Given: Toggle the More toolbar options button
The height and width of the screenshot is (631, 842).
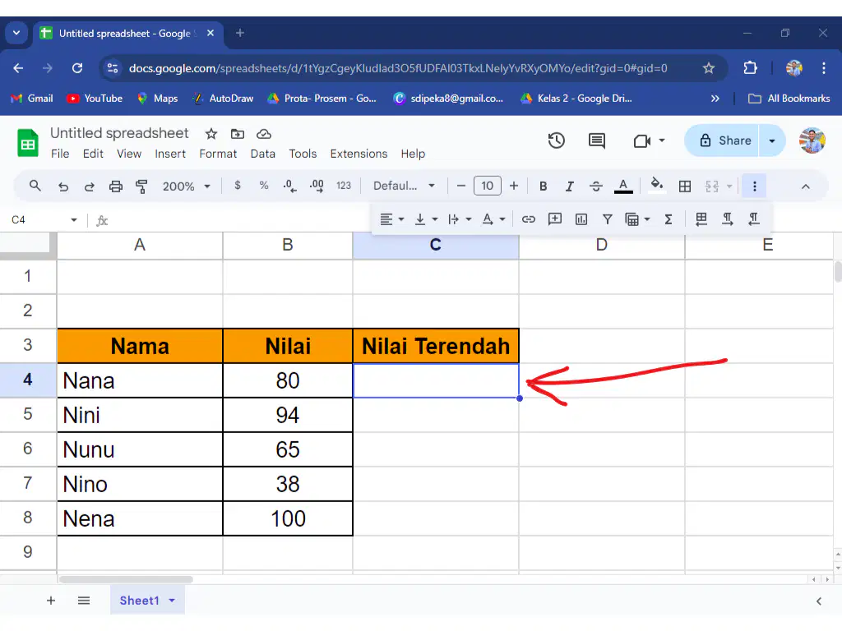Looking at the screenshot, I should click(754, 187).
